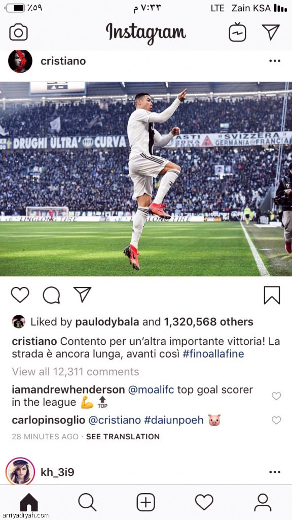The width and height of the screenshot is (292, 520).
Task: Open more options for kh_3i9 post
Action: (x=275, y=472)
